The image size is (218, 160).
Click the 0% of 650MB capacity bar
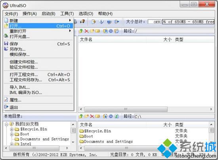click(188, 22)
